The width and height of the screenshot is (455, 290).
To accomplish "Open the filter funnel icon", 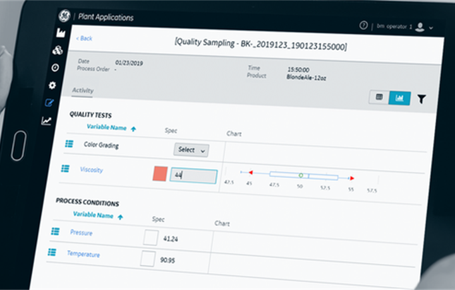I will click(422, 99).
